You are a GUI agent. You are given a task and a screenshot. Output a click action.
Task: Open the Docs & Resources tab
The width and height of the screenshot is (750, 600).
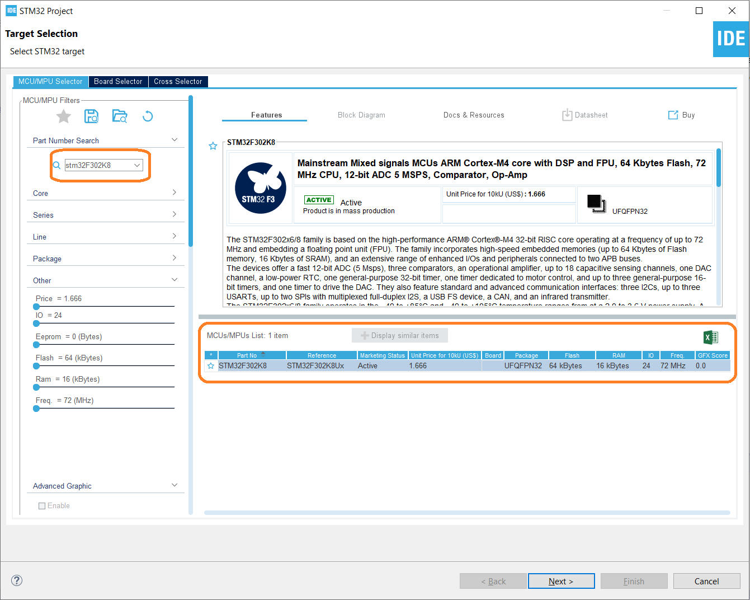click(474, 115)
